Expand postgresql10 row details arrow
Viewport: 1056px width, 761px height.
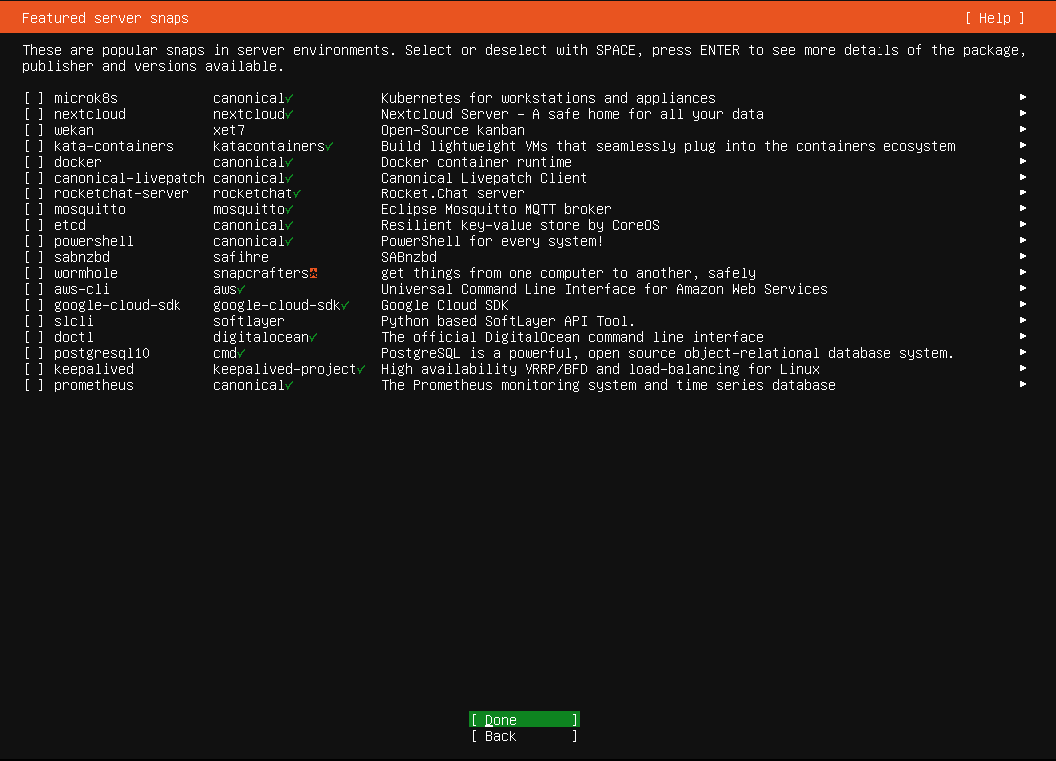pos(1023,352)
